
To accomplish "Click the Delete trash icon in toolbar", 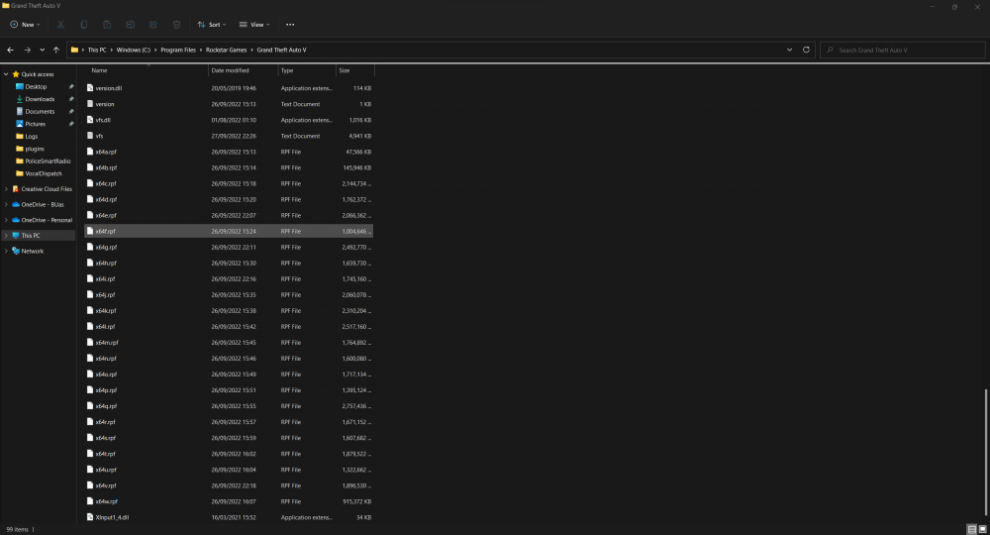I will coord(177,25).
